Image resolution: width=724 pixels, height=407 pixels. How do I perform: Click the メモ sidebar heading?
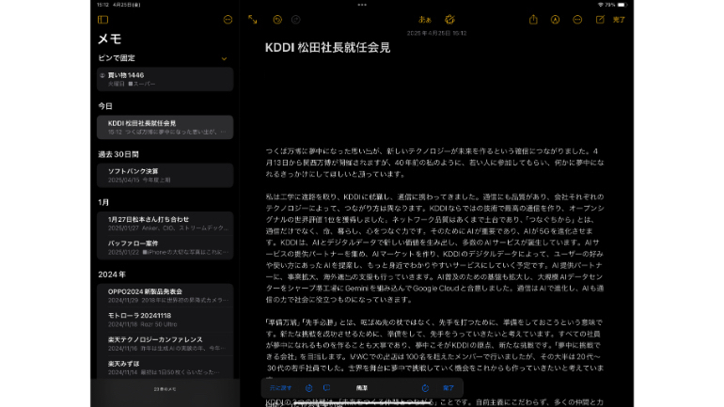click(110, 39)
